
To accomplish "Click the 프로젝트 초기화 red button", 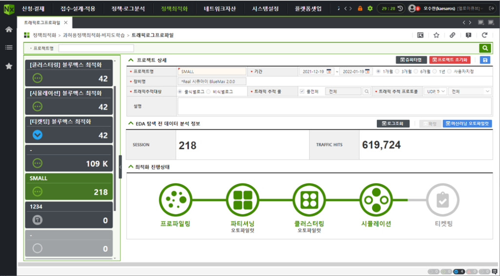I will point(450,60).
